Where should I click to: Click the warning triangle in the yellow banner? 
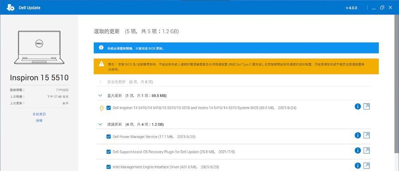[x=101, y=64]
